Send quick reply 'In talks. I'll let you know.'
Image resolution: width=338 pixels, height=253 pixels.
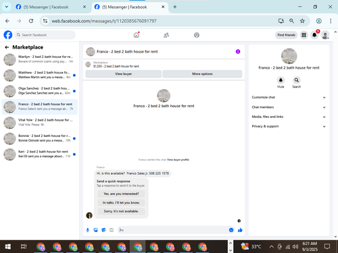click(x=121, y=202)
